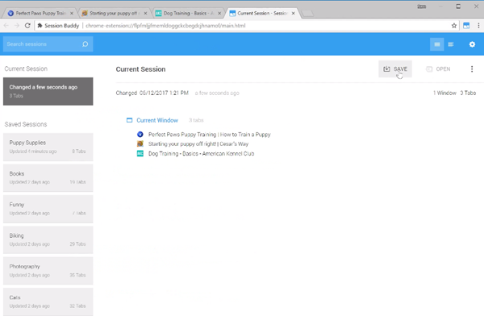
Task: Click the '1 Window' count text
Action: click(444, 93)
